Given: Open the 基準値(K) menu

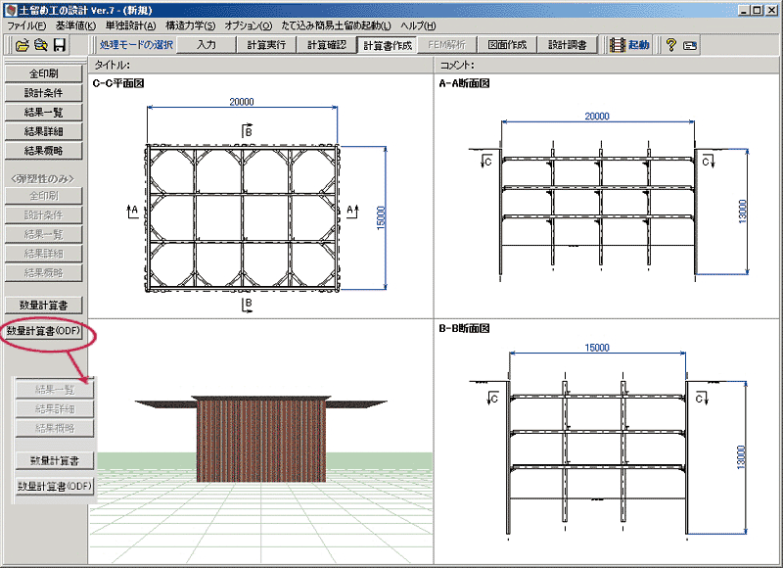Looking at the screenshot, I should point(75,25).
